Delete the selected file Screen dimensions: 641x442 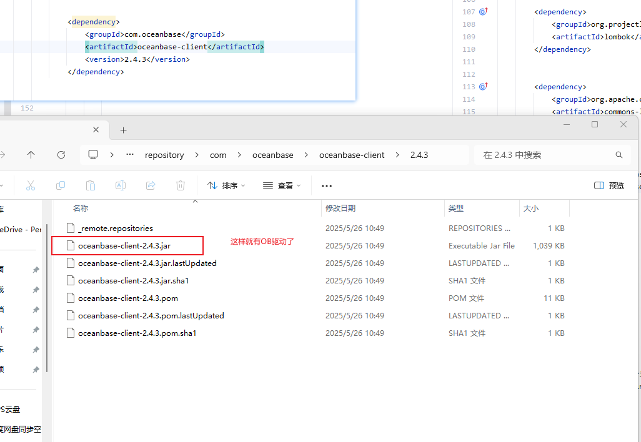coord(181,185)
